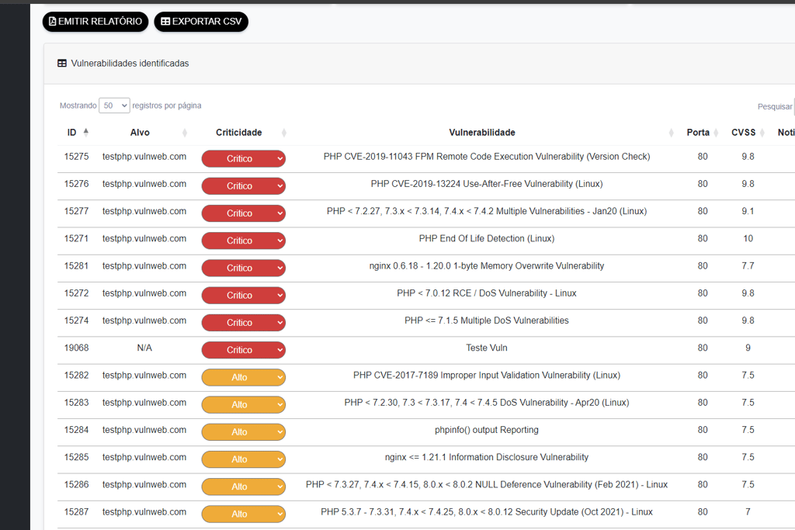Open Critico selector for nginx 1-byte Memory Overwrite
Viewport: 795px width, 530px height.
pos(243,268)
